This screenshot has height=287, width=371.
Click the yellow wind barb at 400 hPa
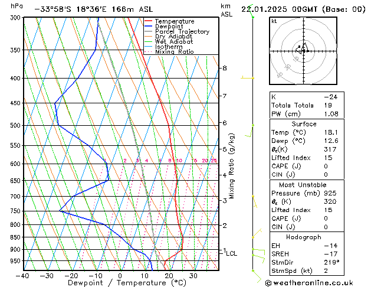tap(247, 77)
